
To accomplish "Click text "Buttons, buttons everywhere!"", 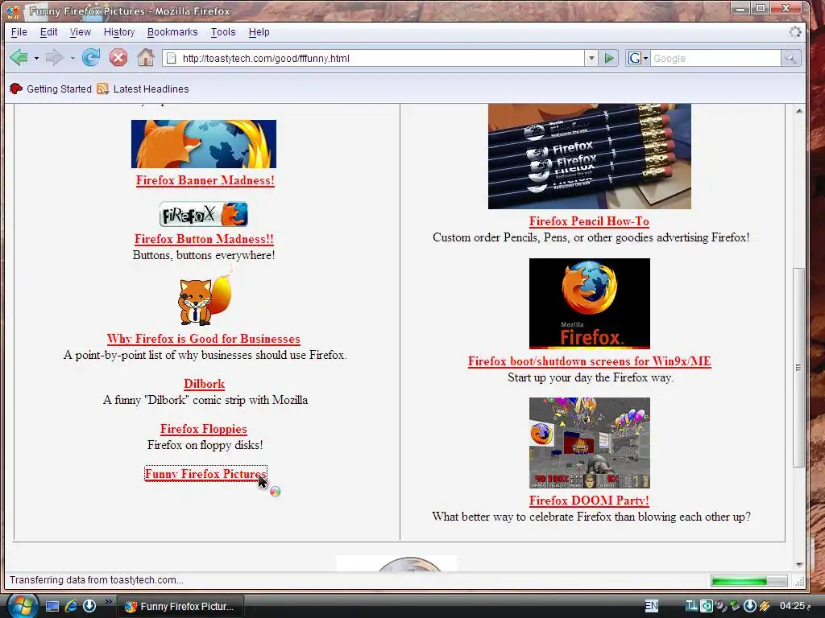I will 204,255.
